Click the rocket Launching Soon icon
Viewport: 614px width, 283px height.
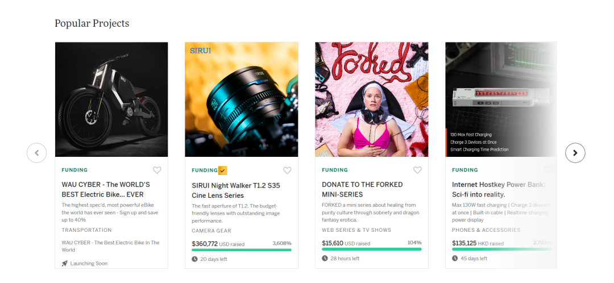(65, 264)
